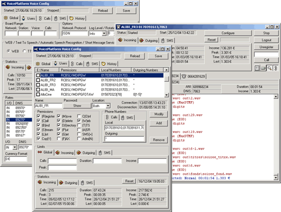
Task: Click Show password button
Action: (77, 105)
